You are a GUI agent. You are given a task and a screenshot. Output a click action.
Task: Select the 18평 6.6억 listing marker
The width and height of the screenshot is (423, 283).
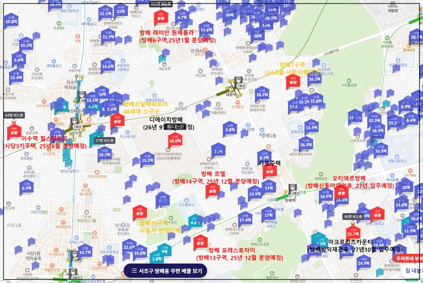(x=19, y=59)
